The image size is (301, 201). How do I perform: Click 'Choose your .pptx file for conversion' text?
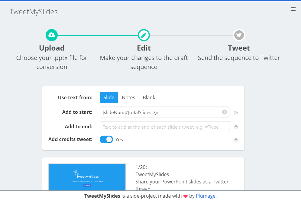[52, 62]
